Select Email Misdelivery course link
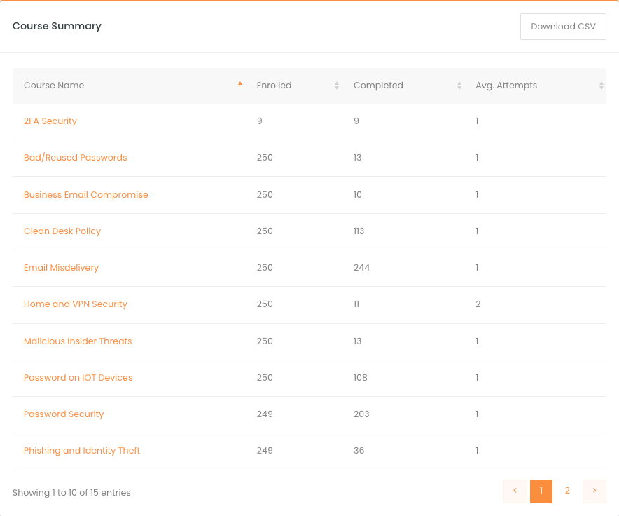 coord(61,268)
